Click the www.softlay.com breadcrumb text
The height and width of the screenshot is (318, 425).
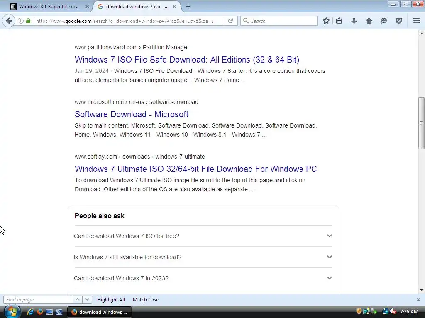click(x=96, y=157)
